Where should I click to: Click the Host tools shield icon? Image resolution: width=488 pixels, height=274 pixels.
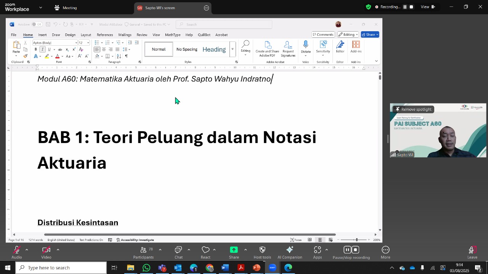[x=262, y=250]
